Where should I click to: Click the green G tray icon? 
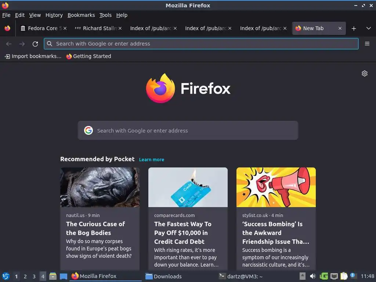click(x=324, y=276)
